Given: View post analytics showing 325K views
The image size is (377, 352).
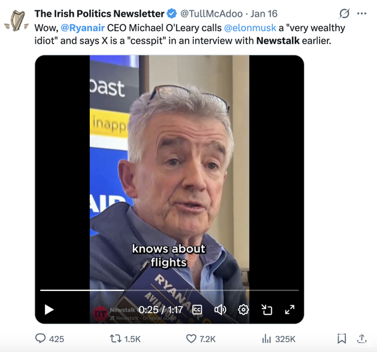Looking at the screenshot, I should pos(267,338).
